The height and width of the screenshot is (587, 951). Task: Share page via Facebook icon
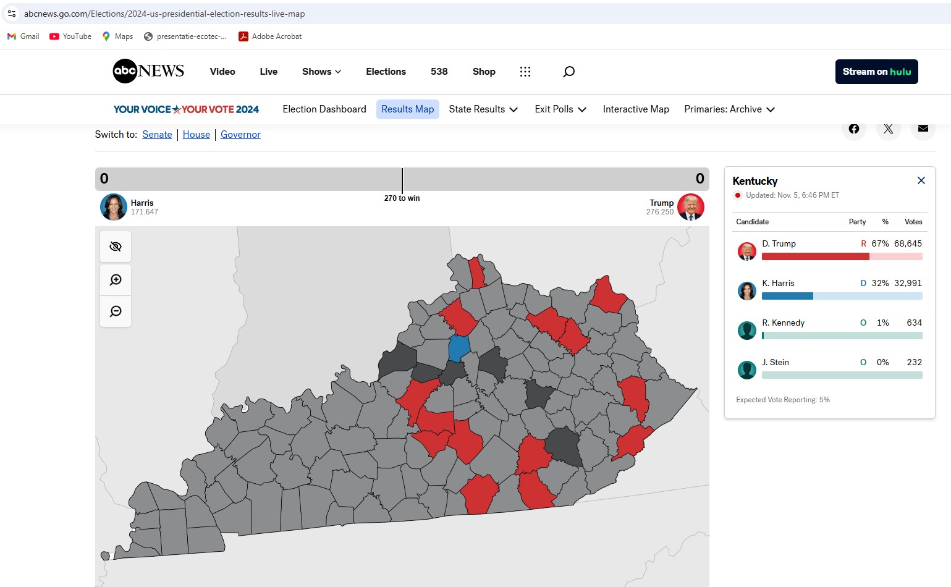853,129
